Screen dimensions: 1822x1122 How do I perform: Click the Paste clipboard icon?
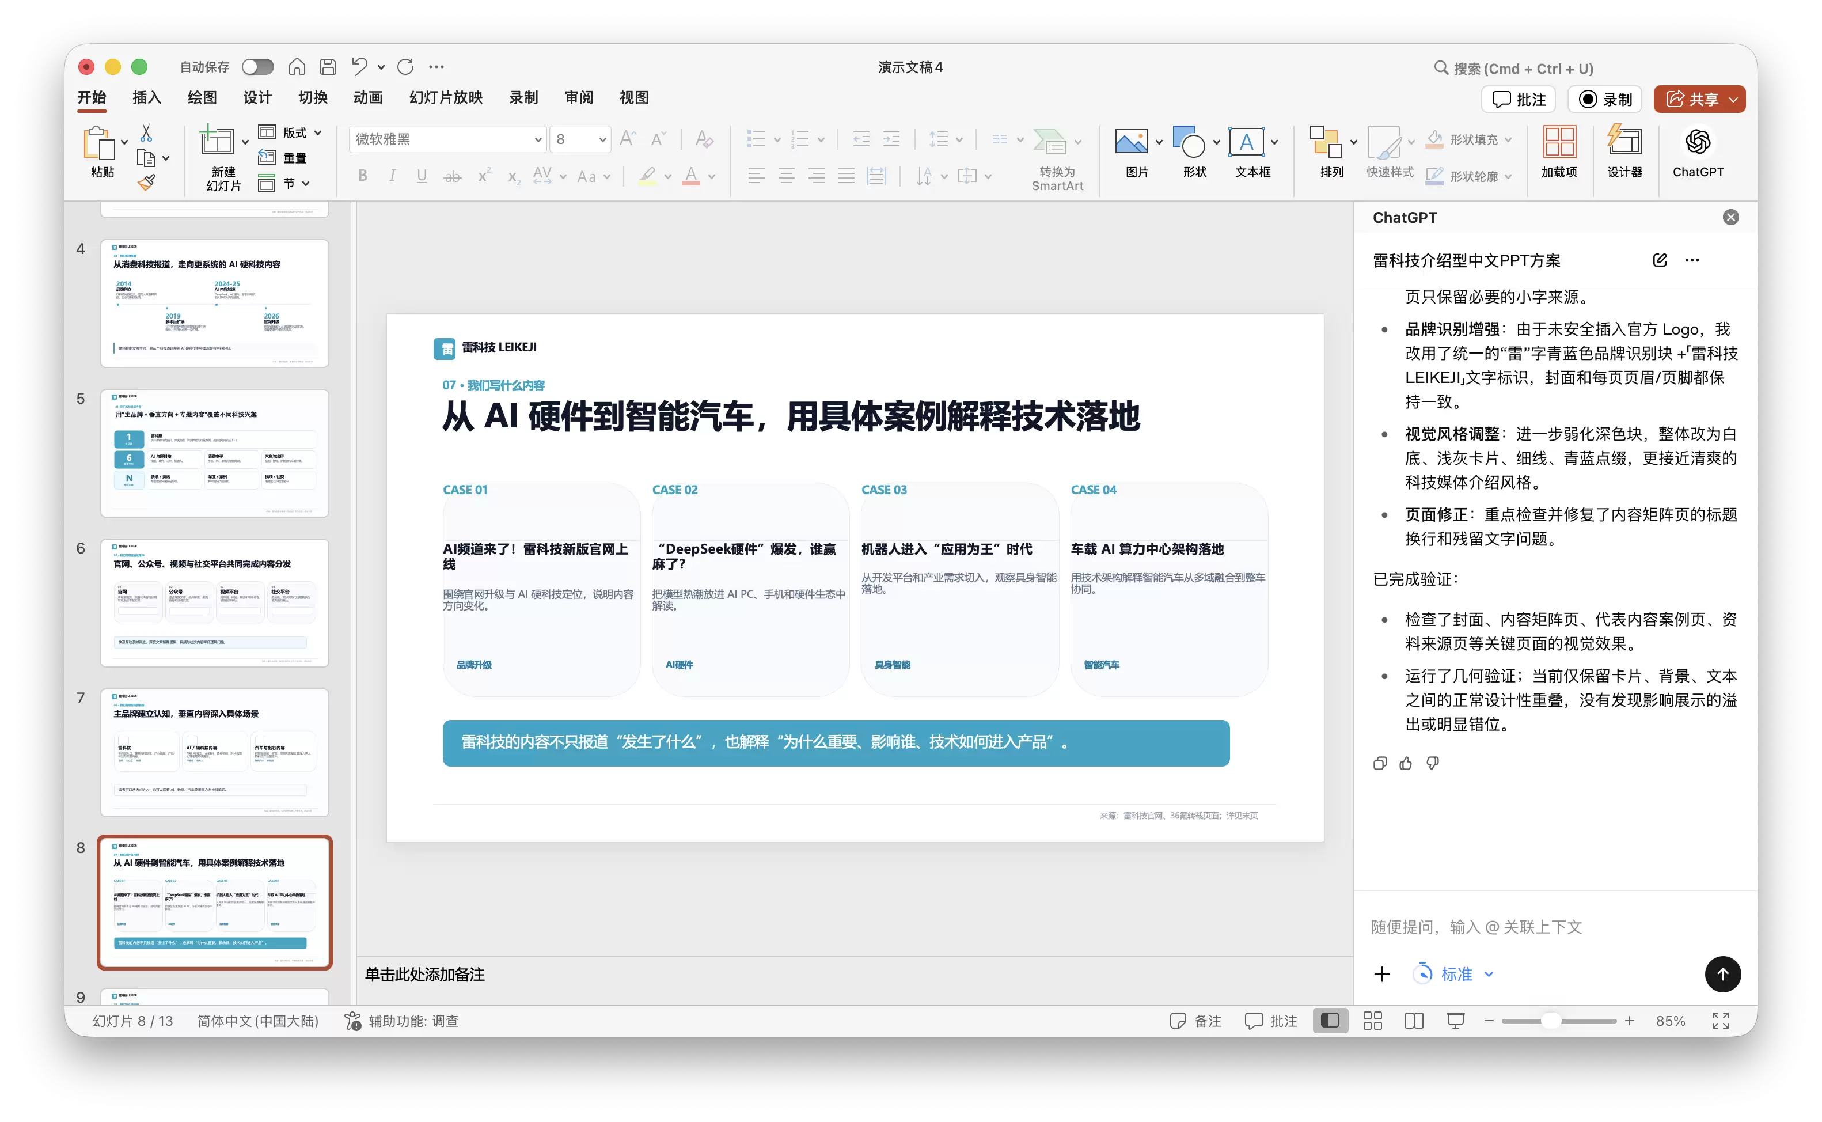pyautogui.click(x=98, y=143)
